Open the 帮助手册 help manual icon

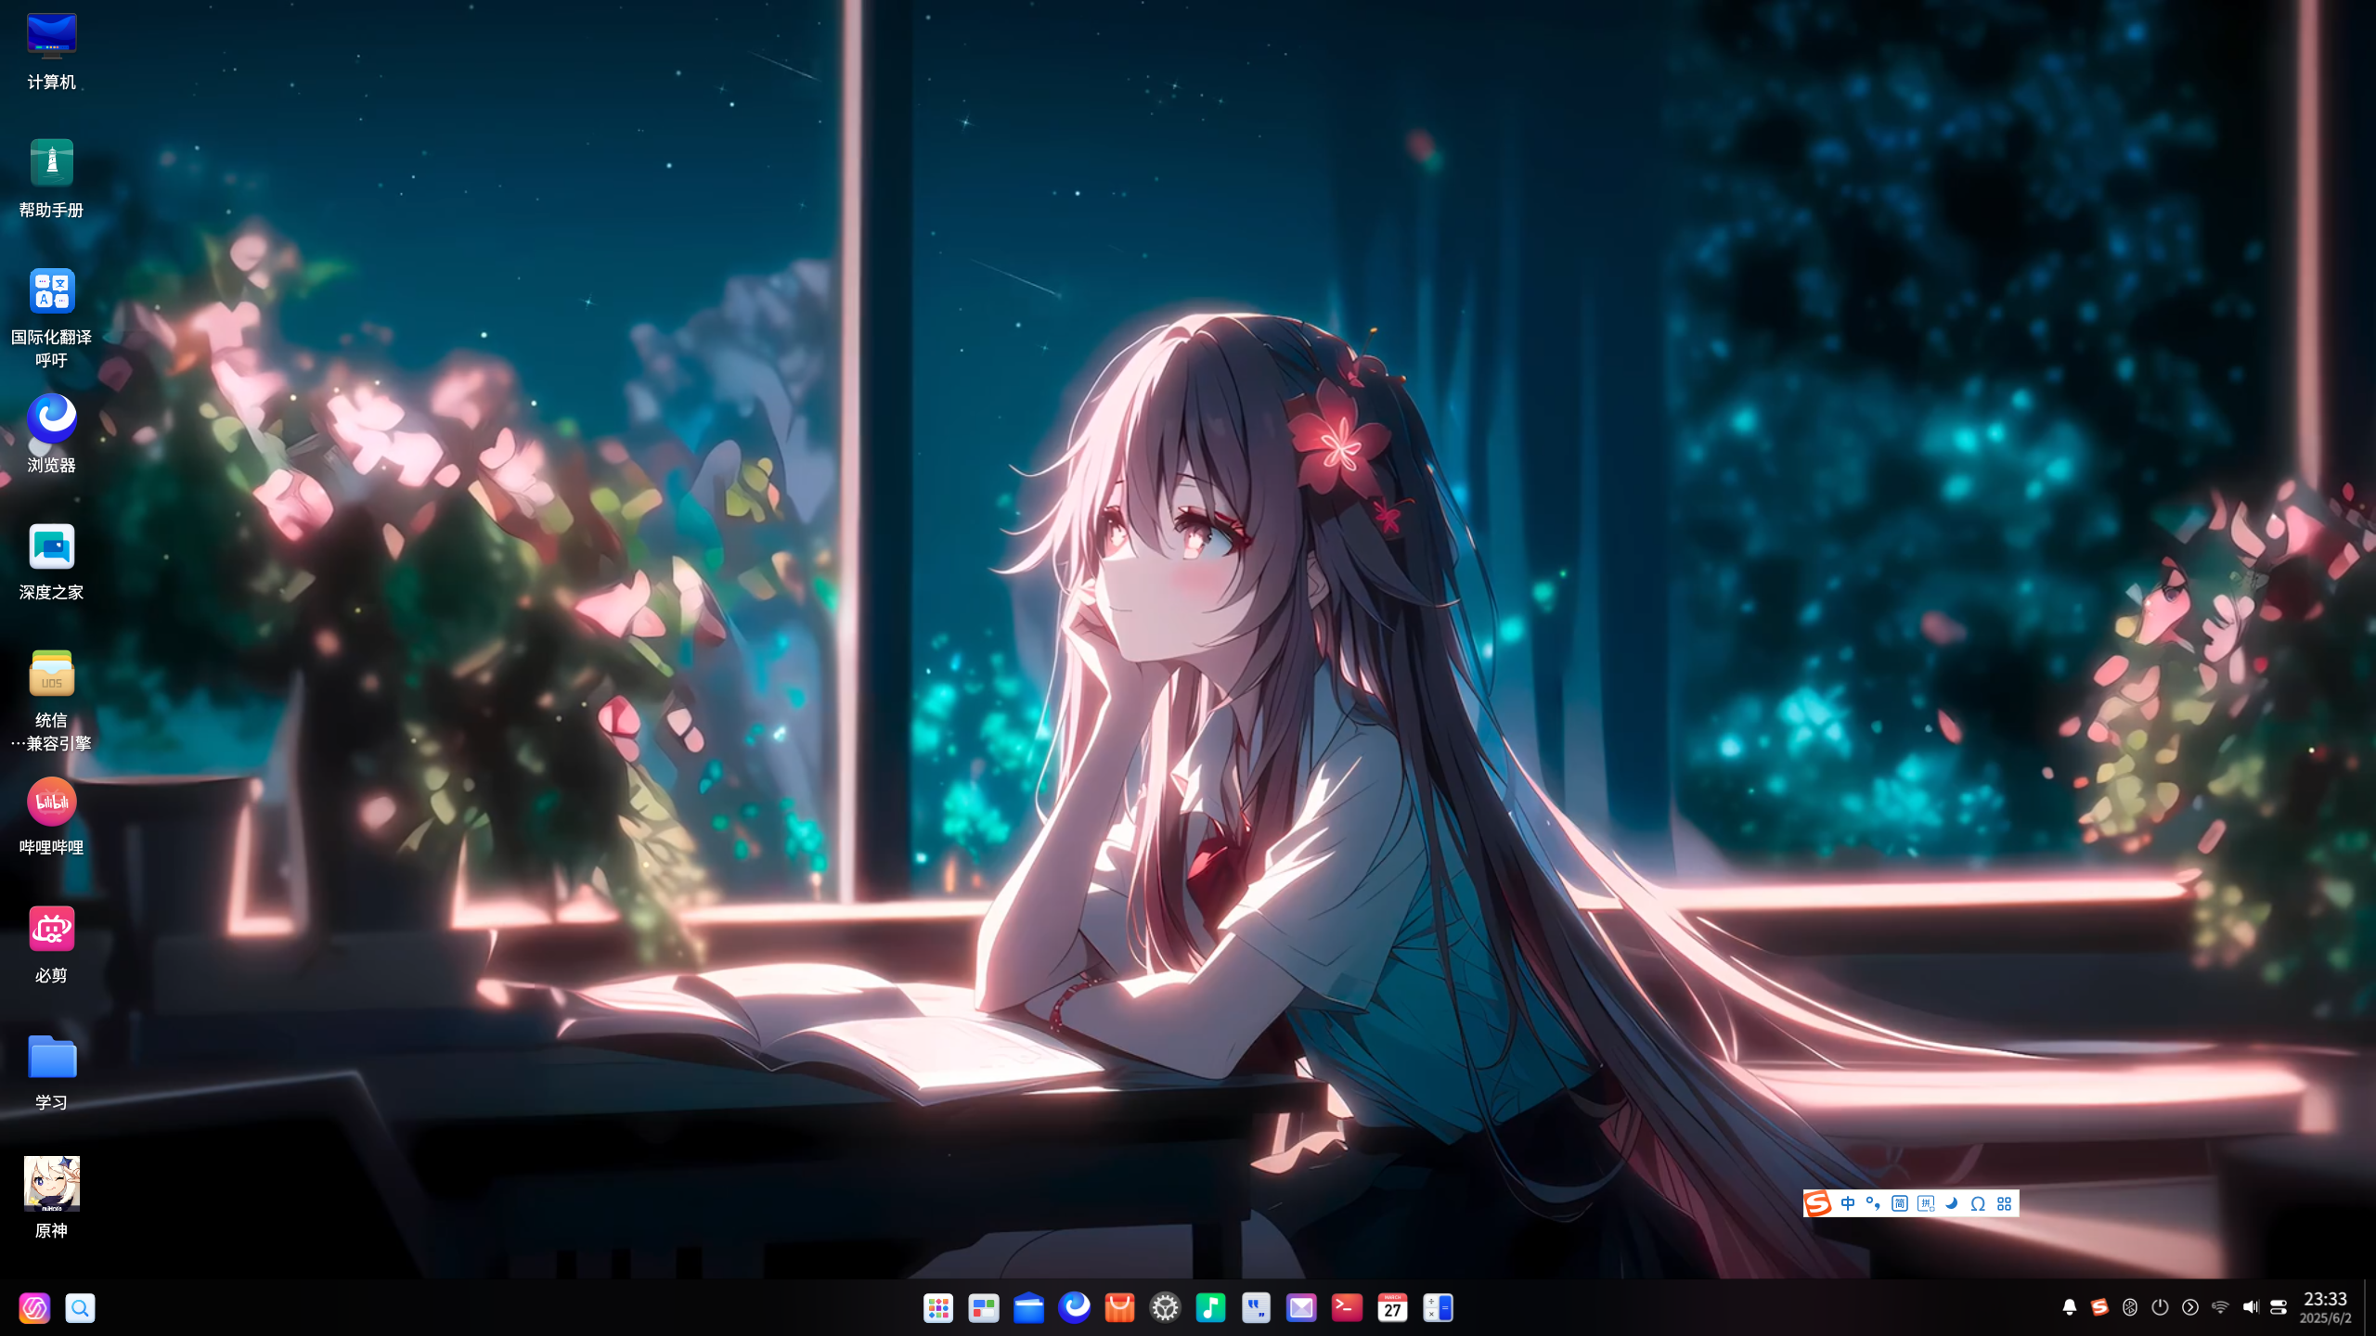click(x=51, y=178)
